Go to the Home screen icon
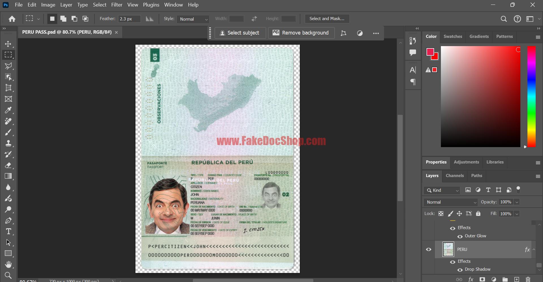The height and width of the screenshot is (282, 543). [12, 19]
